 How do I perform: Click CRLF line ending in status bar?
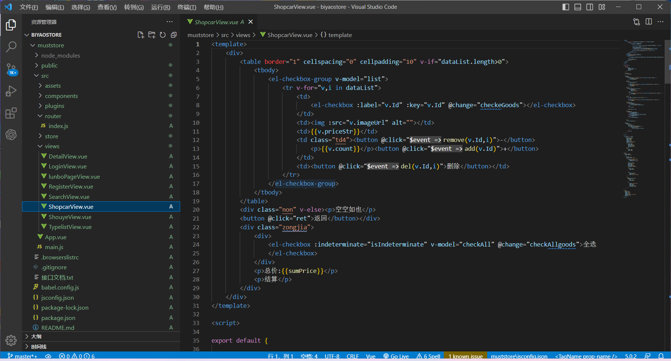click(353, 356)
